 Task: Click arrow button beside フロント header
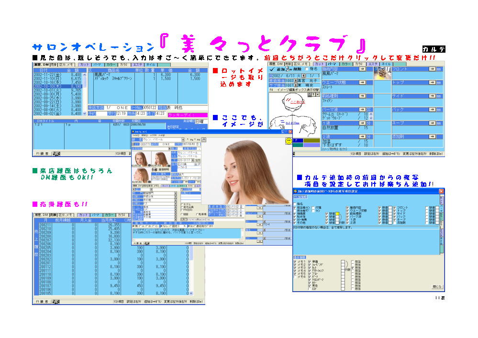tap(432, 69)
